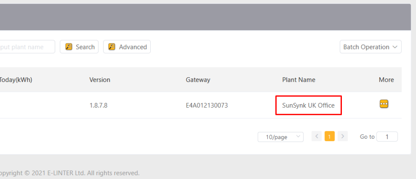Click the Plant Name column header
416x179 pixels.
click(x=299, y=80)
